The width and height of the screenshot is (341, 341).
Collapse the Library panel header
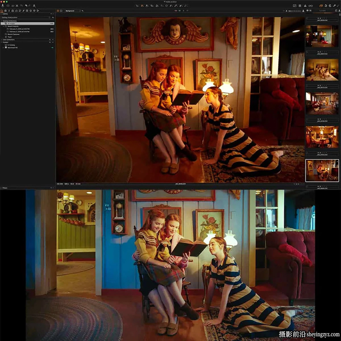2,14
